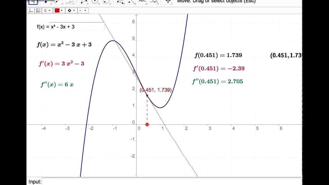329x185 pixels.
Task: Click the red diamond point on x-axis
Action: pyautogui.click(x=147, y=125)
